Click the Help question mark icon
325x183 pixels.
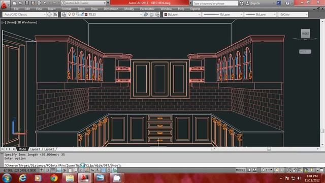287,3
